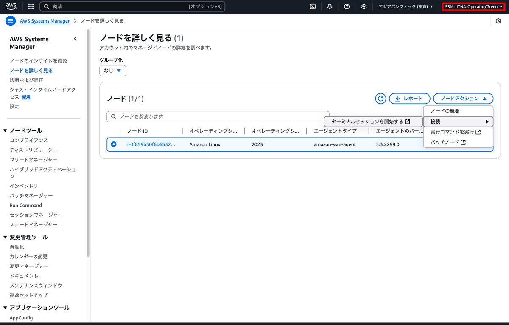Screen dimensions: 509x325
Task: Open ステートマネージャー in the sidebar
Action: (34, 224)
